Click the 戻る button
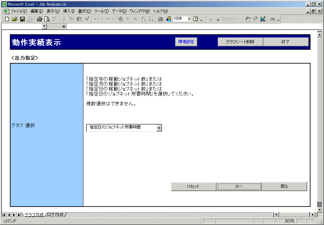324x225 pixels. coord(284,186)
